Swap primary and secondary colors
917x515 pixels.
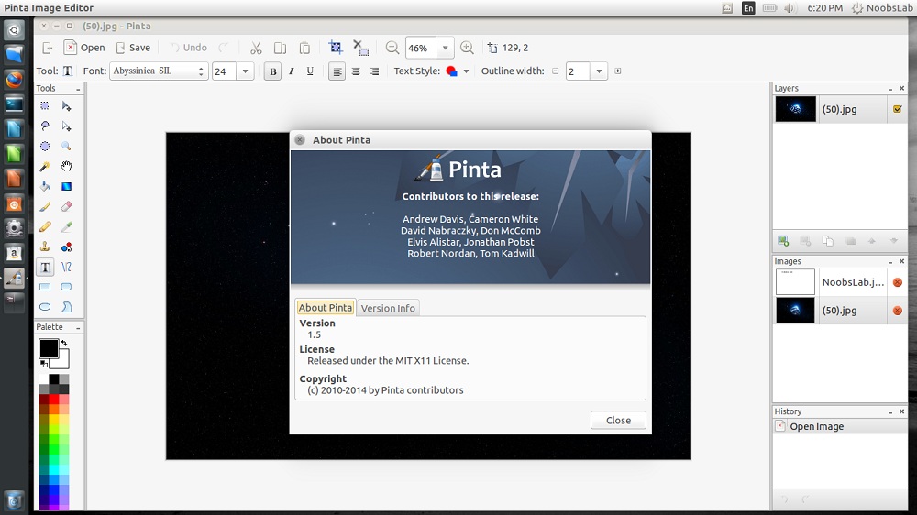coord(64,343)
